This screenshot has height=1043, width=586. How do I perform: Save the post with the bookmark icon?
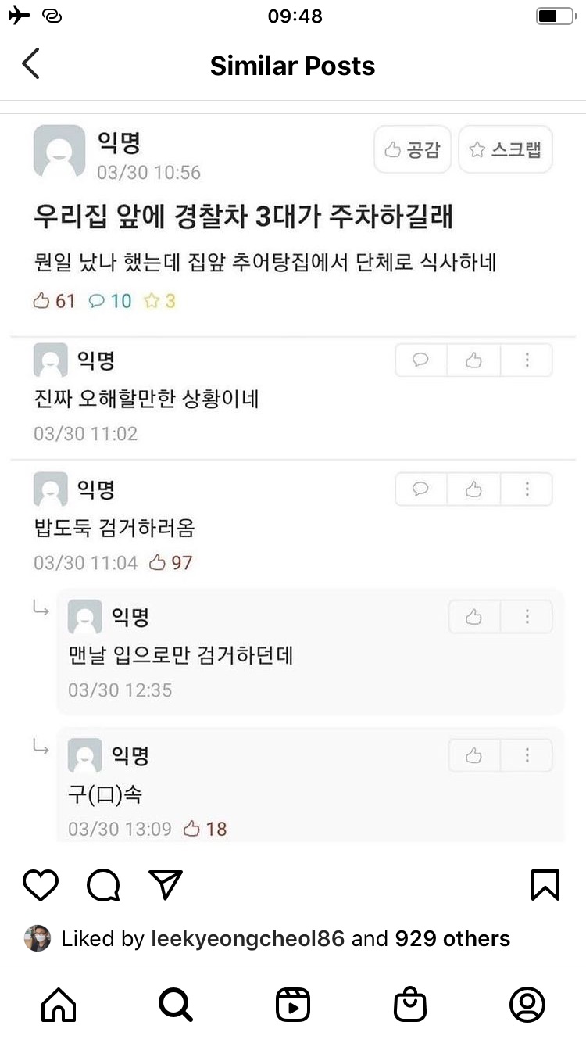click(545, 884)
